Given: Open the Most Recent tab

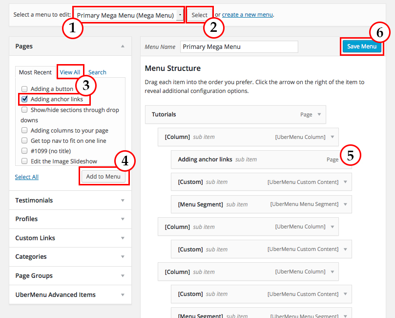Looking at the screenshot, I should (x=35, y=72).
